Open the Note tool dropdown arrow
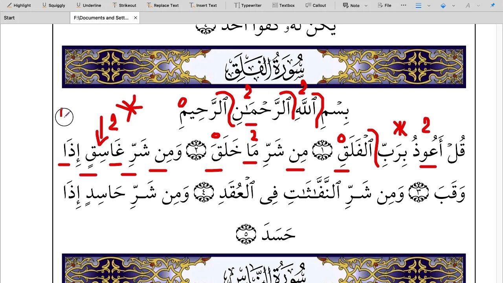The width and height of the screenshot is (503, 283). click(x=366, y=6)
